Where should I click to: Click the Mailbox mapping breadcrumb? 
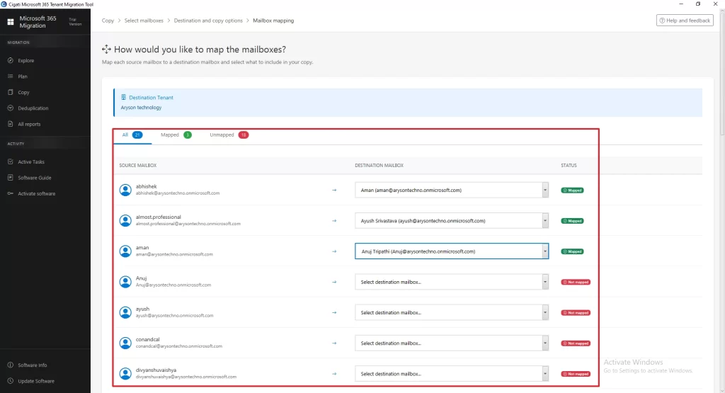pyautogui.click(x=273, y=21)
